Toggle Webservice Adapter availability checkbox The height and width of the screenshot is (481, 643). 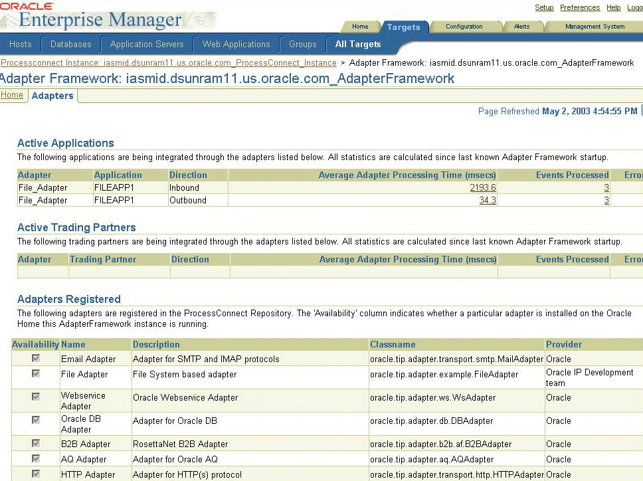[x=36, y=397]
